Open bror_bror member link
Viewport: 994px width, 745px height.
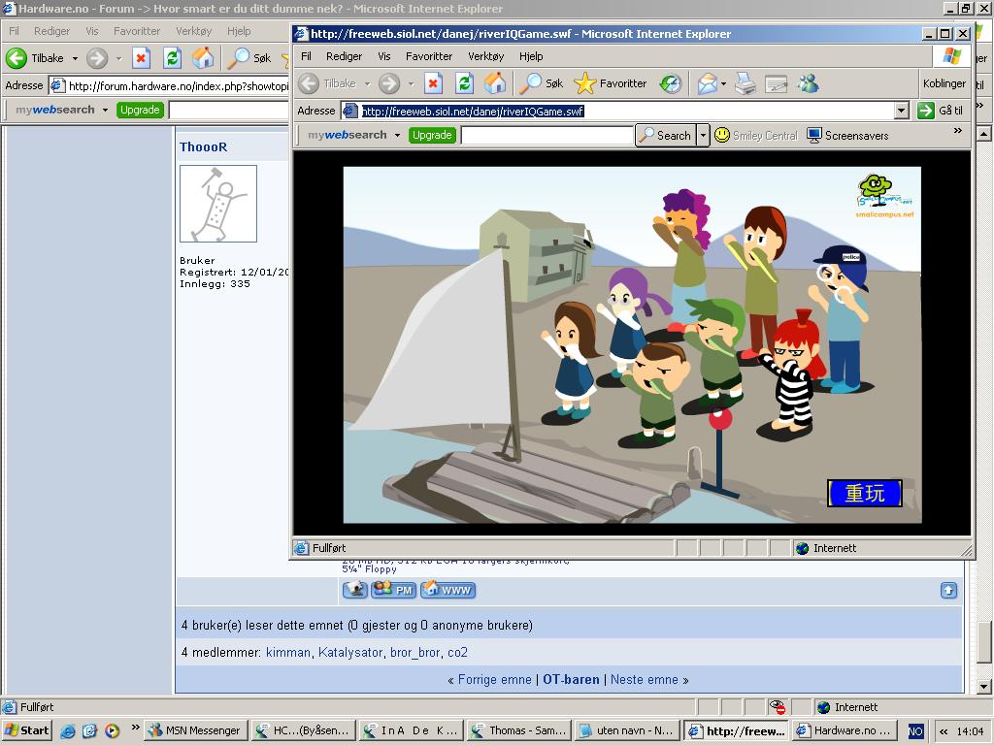point(415,653)
